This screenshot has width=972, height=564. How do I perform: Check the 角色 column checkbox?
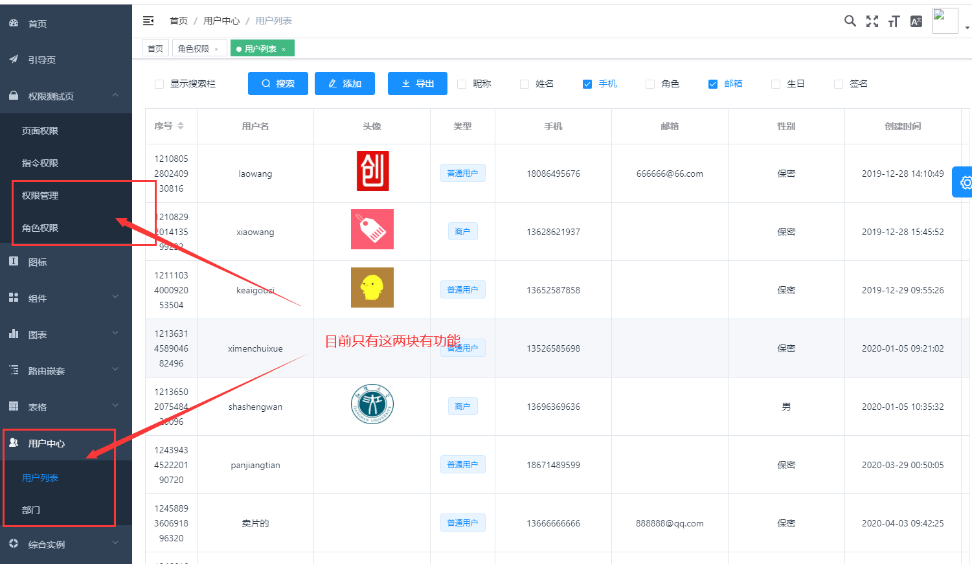tap(650, 84)
